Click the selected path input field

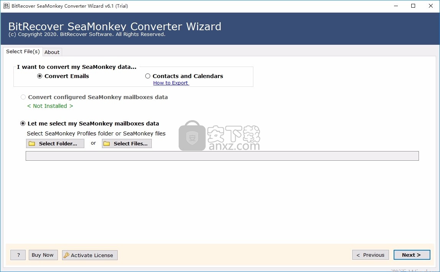coord(222,156)
